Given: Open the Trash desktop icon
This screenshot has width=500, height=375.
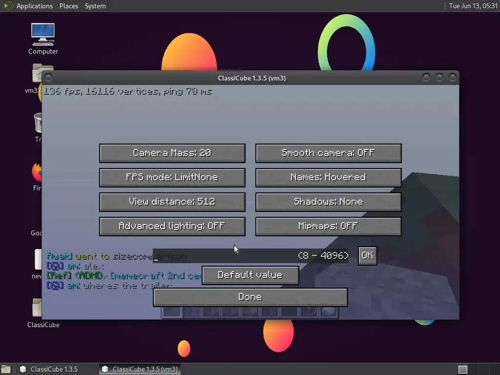Looking at the screenshot, I should [x=38, y=123].
